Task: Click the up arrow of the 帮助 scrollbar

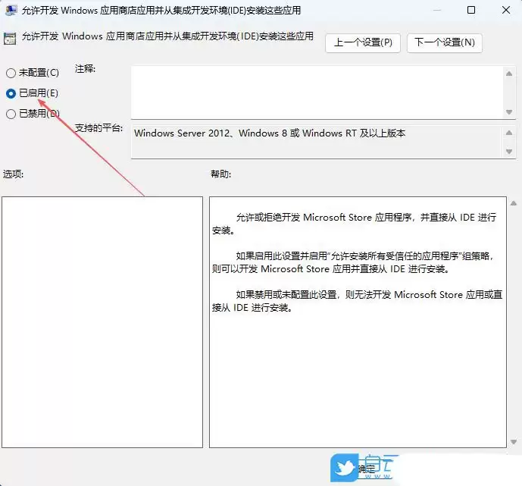Action: pyautogui.click(x=514, y=203)
